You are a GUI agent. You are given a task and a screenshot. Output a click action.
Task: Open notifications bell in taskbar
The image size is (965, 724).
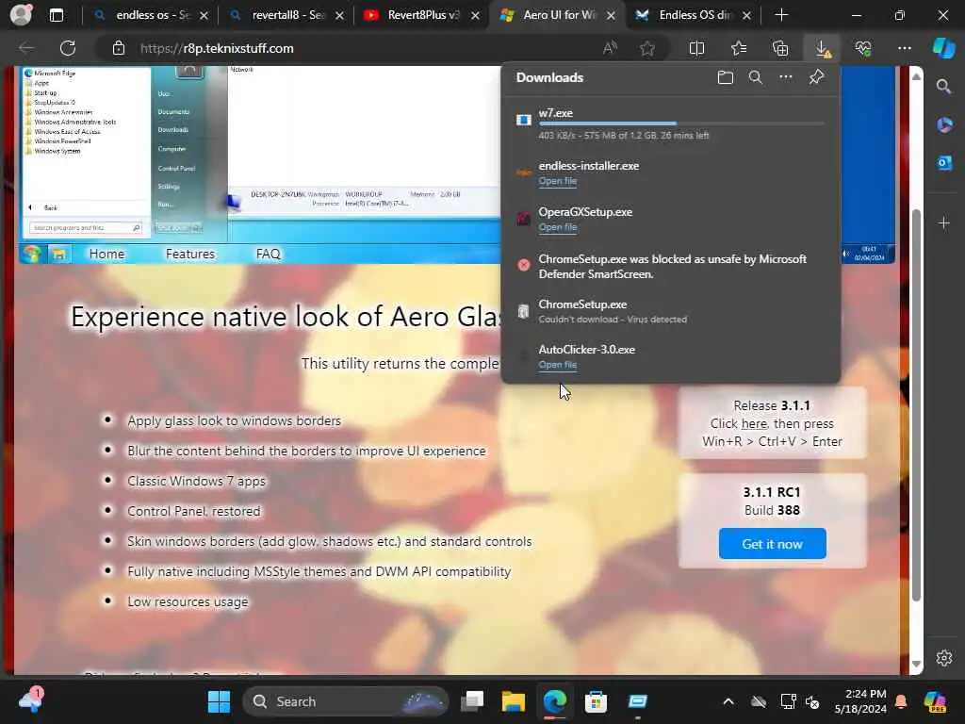point(901,701)
